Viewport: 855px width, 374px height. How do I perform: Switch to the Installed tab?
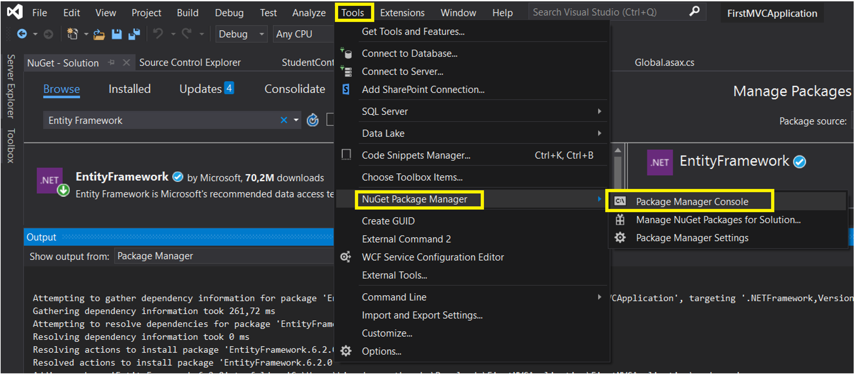pyautogui.click(x=130, y=89)
